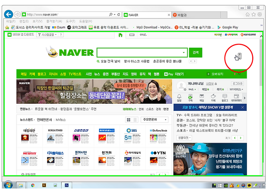Open the 보기(V) menu
This screenshot has width=267, height=191.
(37, 21)
